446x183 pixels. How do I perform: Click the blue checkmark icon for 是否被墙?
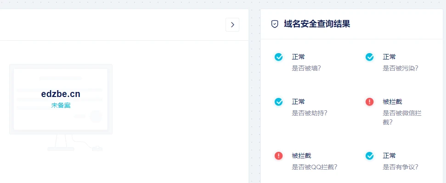(x=279, y=57)
